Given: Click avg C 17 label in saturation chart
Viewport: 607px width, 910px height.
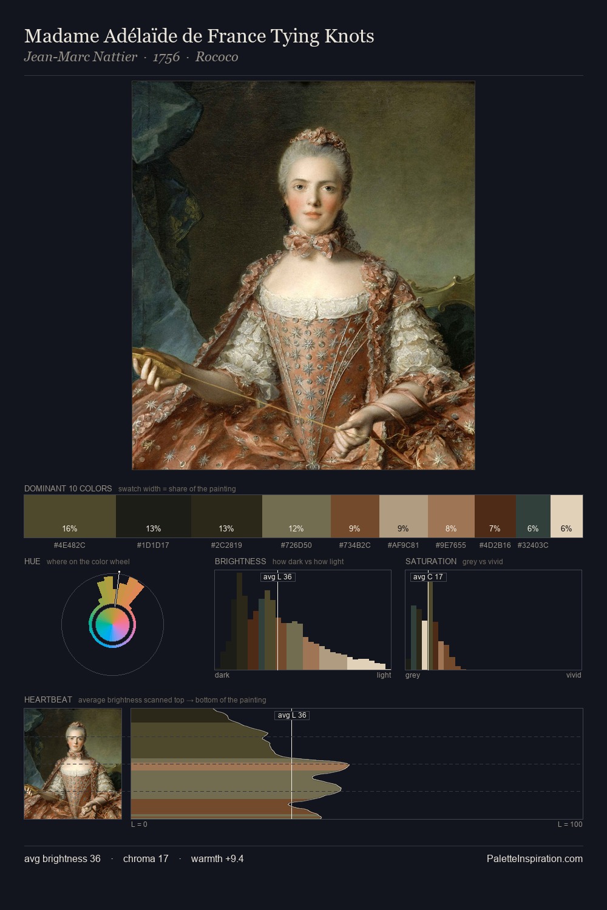Looking at the screenshot, I should coord(428,577).
